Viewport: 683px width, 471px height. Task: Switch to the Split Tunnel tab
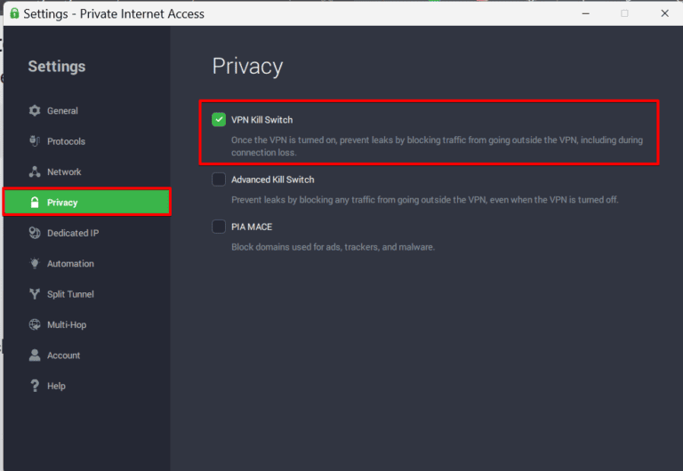pyautogui.click(x=86, y=294)
